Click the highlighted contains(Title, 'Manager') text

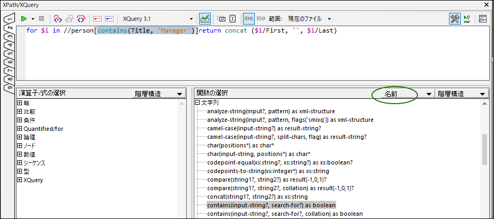click(147, 31)
